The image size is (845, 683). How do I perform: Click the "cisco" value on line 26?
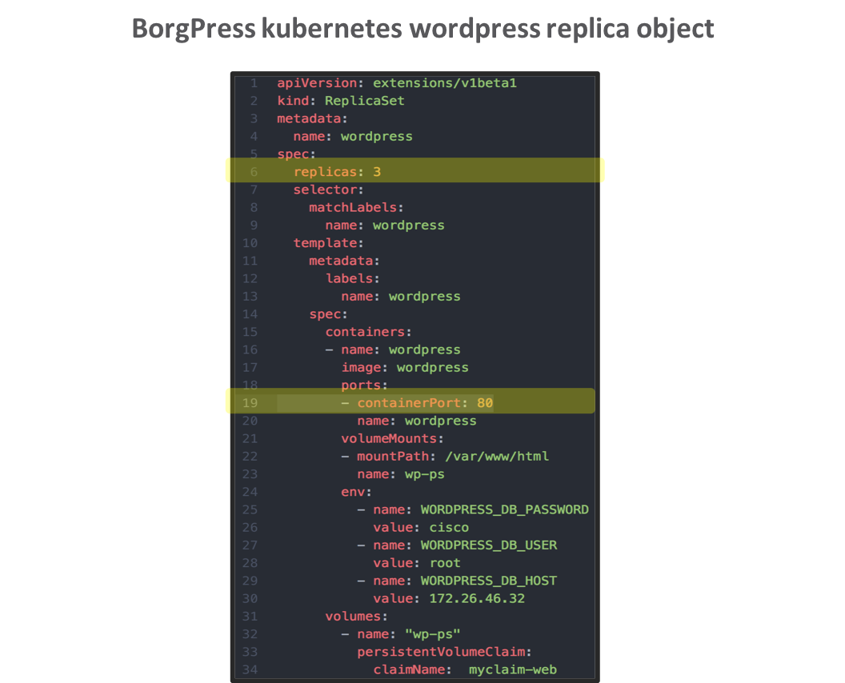click(448, 527)
